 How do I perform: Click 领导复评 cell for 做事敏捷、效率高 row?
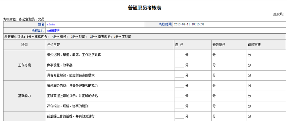point(229,65)
